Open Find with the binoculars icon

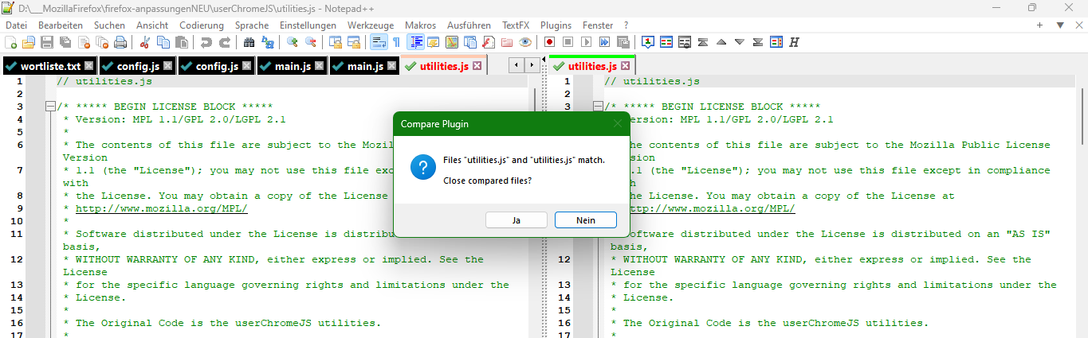(x=248, y=42)
